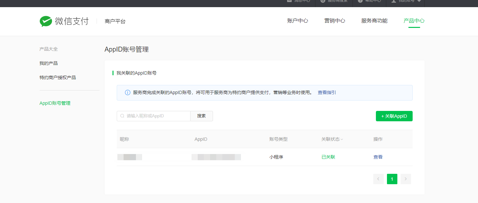Select page 1 in pagination
Viewport: 478px width, 203px height.
pos(392,179)
